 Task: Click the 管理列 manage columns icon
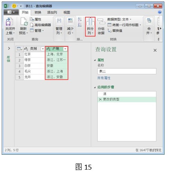point(59,21)
